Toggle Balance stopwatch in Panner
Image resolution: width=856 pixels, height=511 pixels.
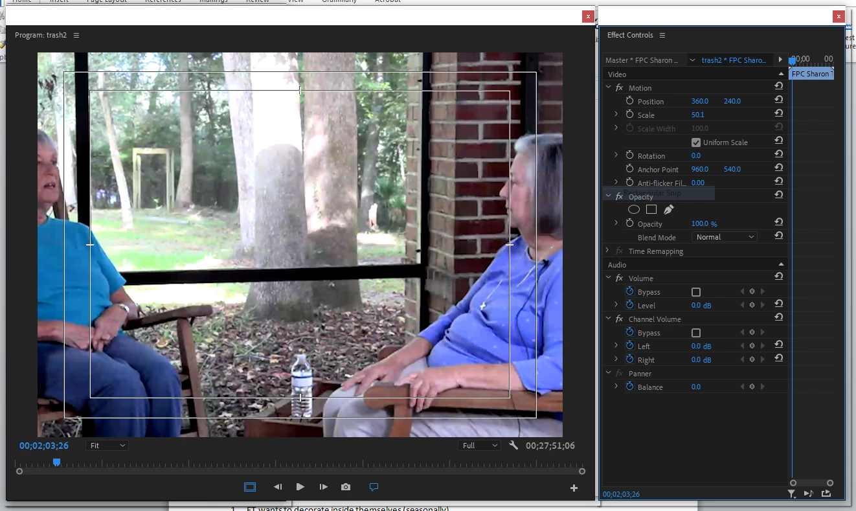tap(630, 387)
